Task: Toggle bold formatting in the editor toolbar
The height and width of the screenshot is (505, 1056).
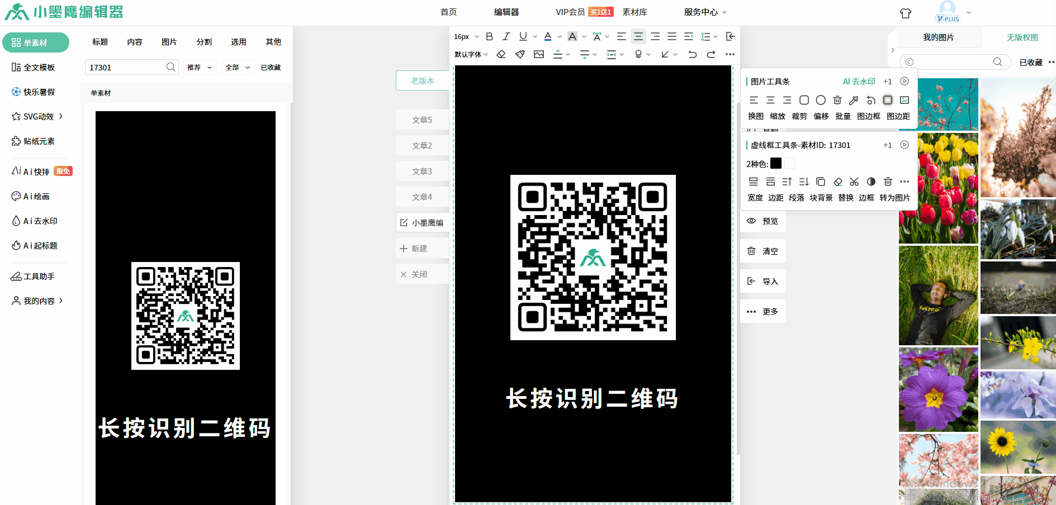Action: pyautogui.click(x=489, y=36)
